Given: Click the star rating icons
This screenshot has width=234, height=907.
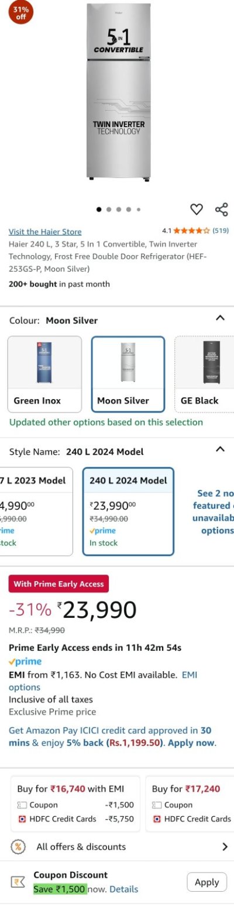Looking at the screenshot, I should (x=191, y=231).
